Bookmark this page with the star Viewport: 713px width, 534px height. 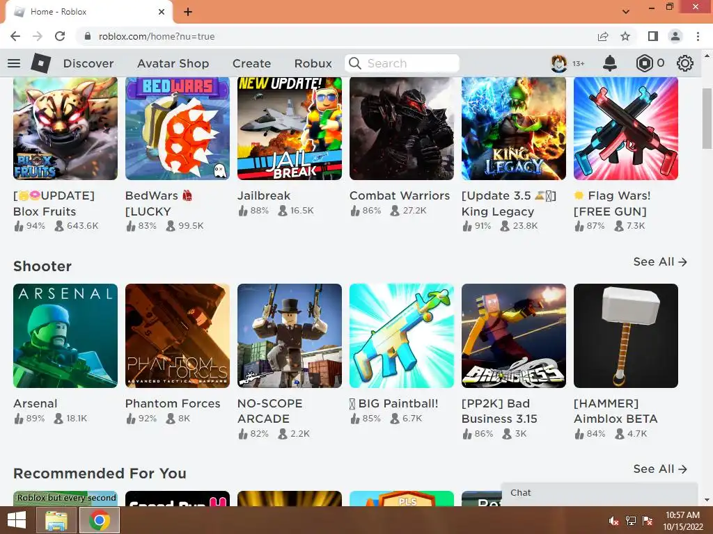tap(625, 36)
